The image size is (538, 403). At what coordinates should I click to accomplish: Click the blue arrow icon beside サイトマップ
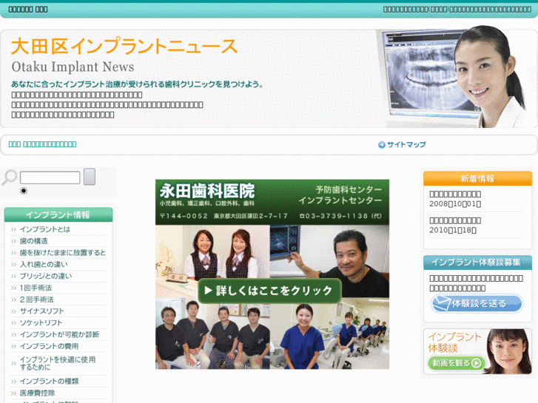382,145
